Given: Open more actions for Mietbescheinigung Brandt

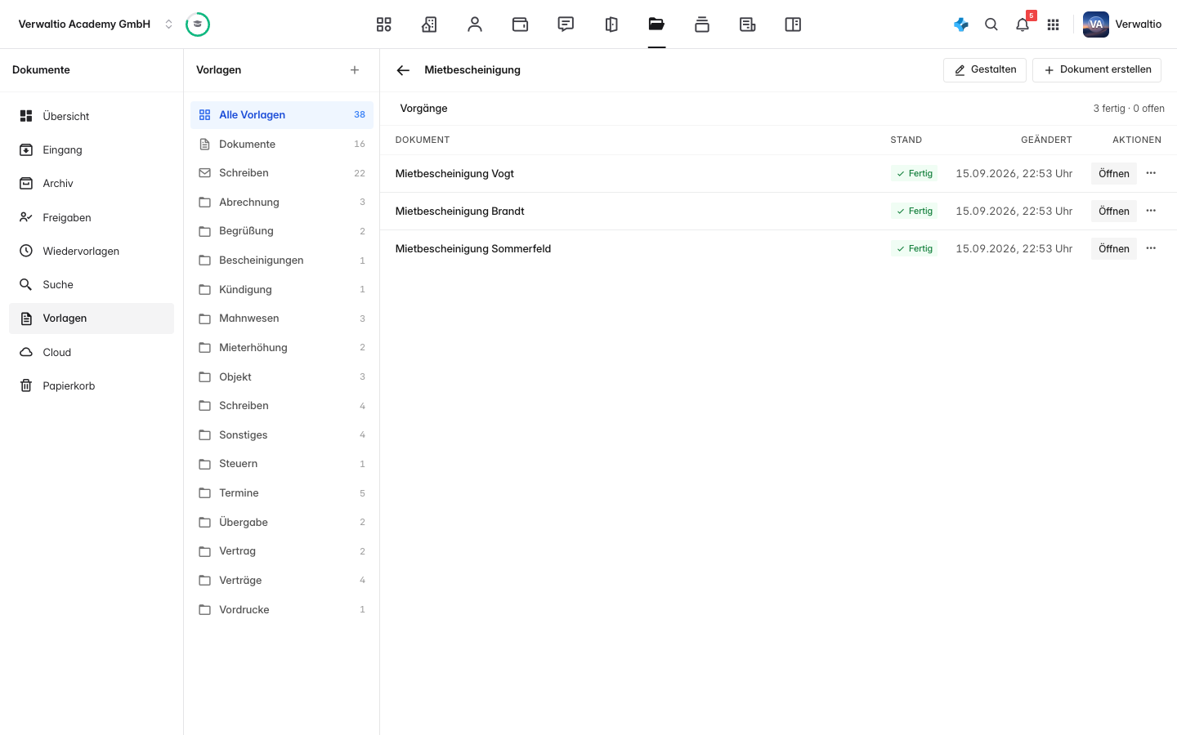Looking at the screenshot, I should [1151, 211].
